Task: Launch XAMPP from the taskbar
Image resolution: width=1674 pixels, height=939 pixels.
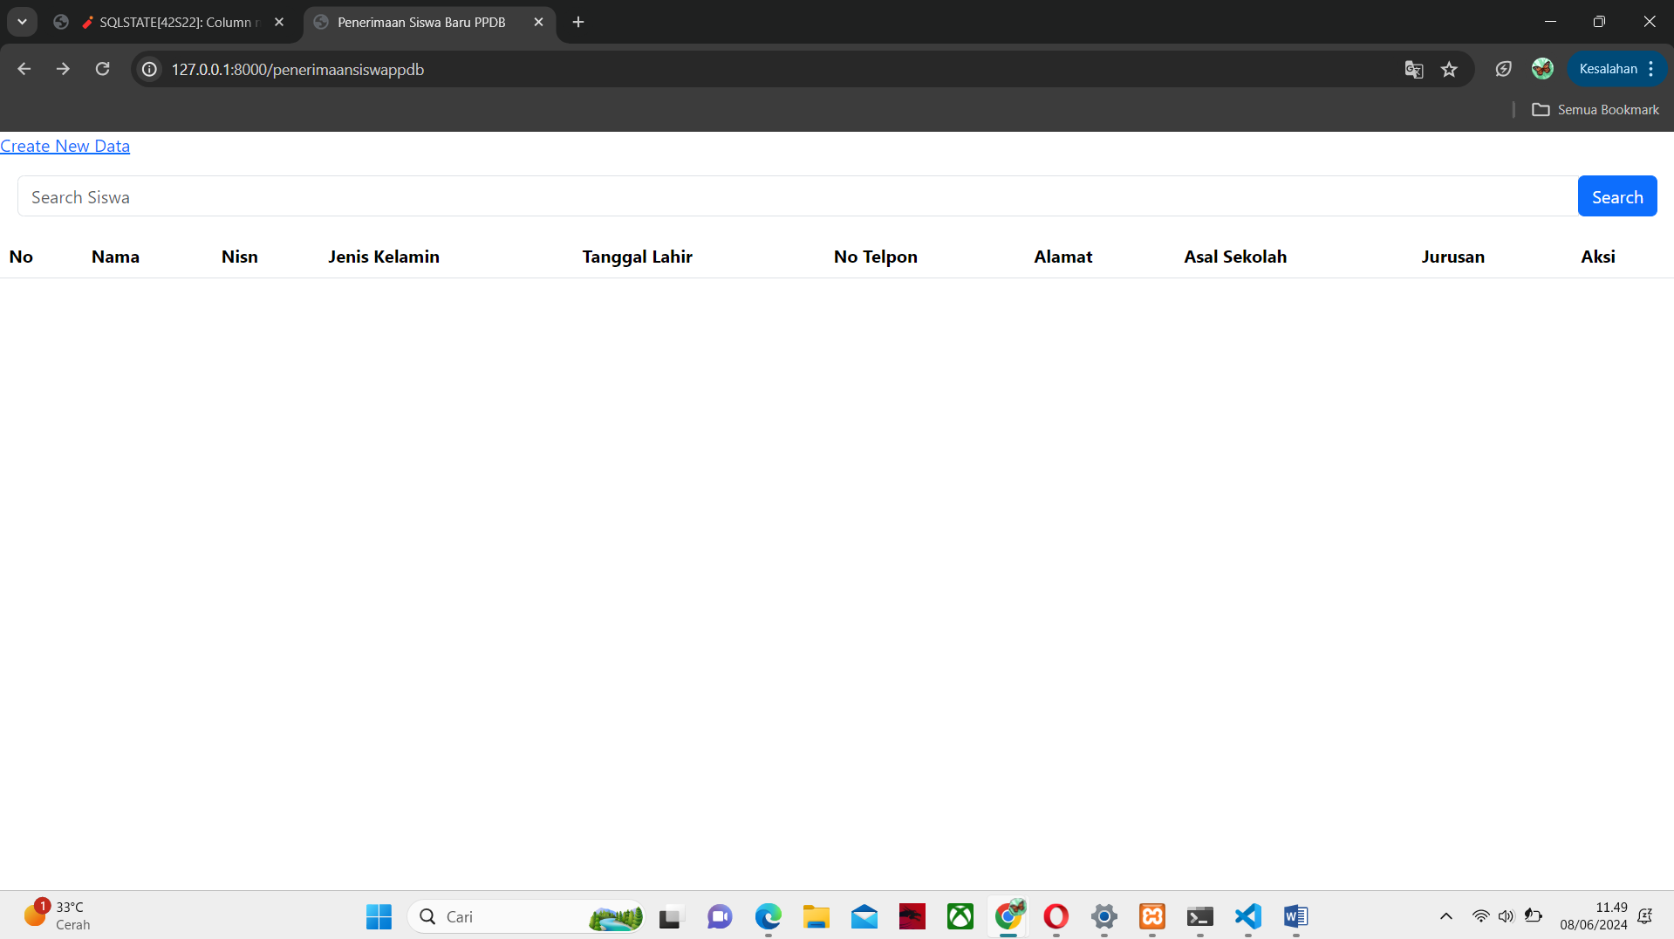Action: (1151, 916)
